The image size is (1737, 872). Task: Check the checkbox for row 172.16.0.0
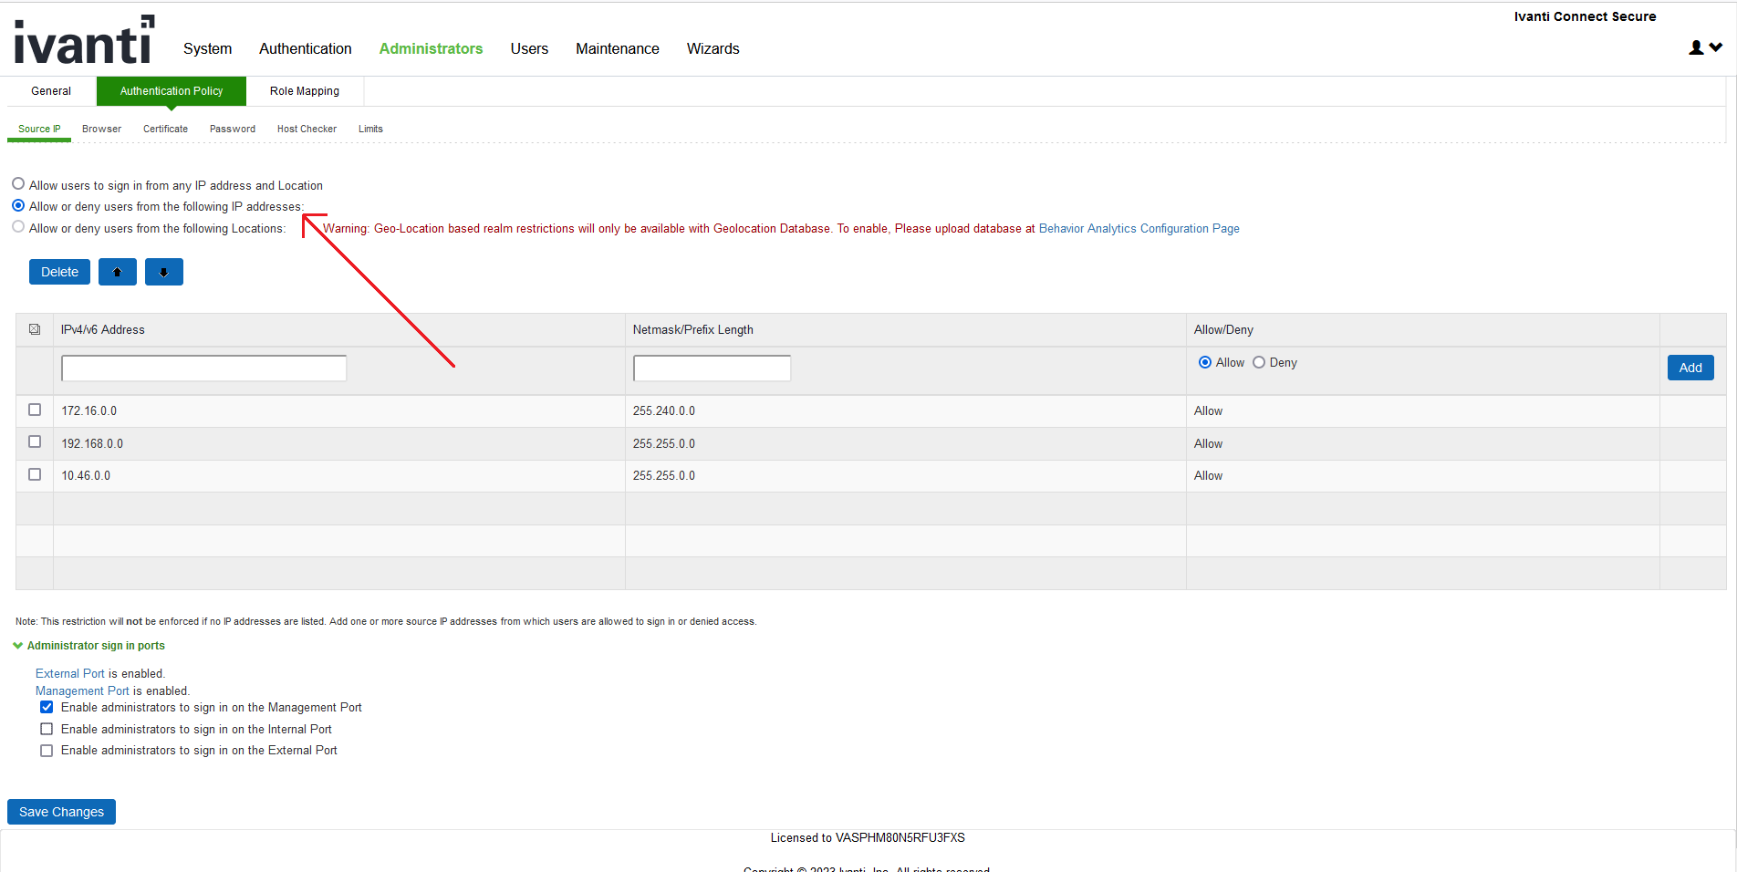tap(34, 410)
